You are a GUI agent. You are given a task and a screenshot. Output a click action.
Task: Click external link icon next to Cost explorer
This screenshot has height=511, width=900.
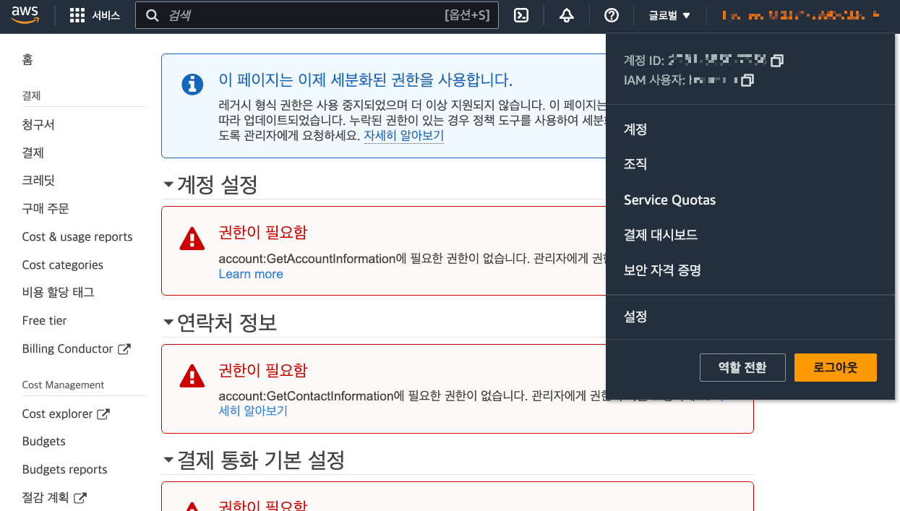point(103,414)
